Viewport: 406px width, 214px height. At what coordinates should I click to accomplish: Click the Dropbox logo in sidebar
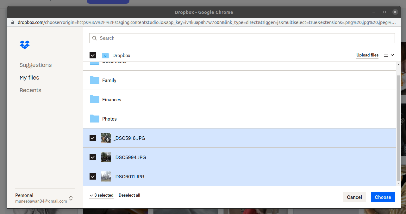(25, 45)
